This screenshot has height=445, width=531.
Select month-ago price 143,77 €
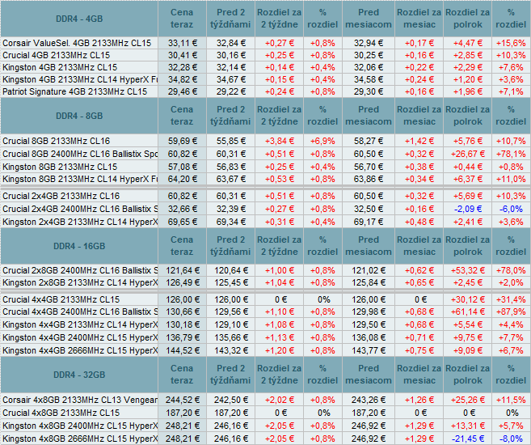point(369,350)
